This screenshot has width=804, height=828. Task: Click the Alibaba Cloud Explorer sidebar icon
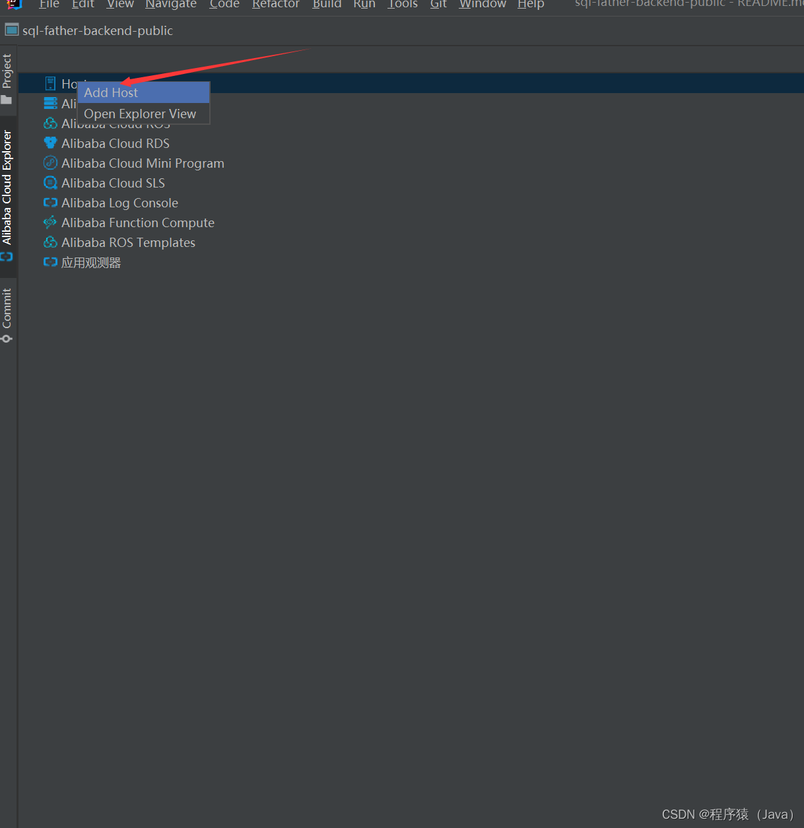pyautogui.click(x=7, y=257)
